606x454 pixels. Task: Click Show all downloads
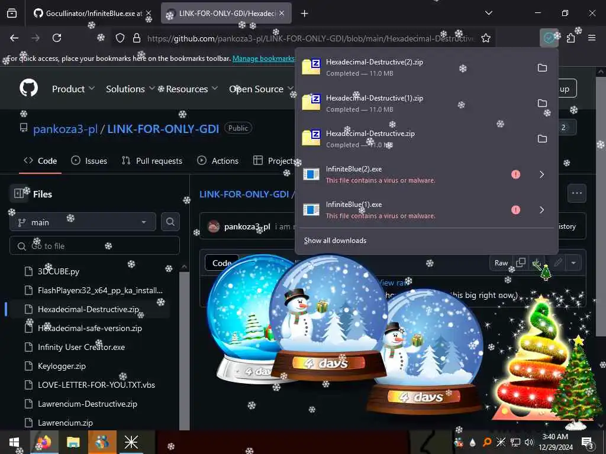point(335,241)
